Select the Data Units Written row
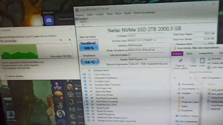This screenshot has width=223, height=125. click(x=127, y=95)
